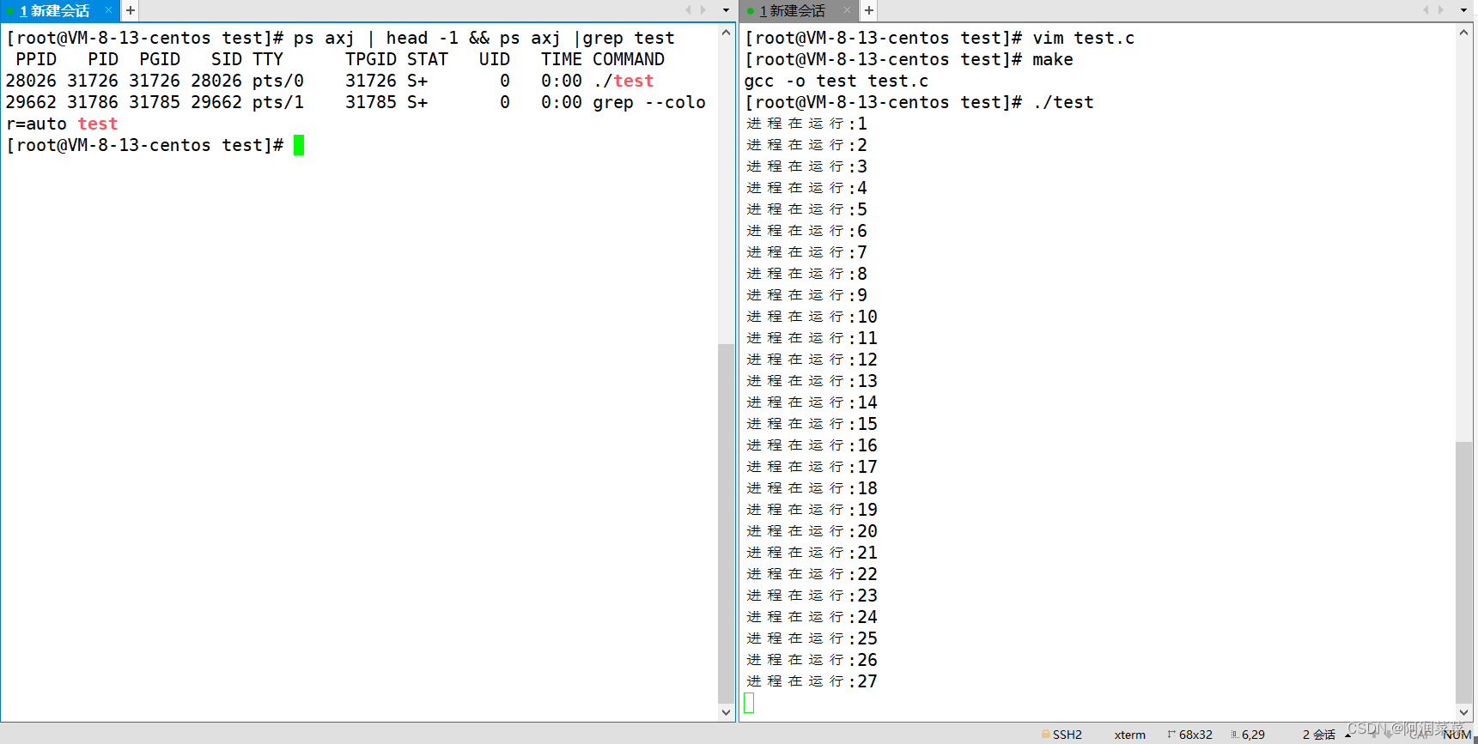This screenshot has width=1478, height=744.
Task: Click 'pts/0' TTY value
Action: click(278, 81)
